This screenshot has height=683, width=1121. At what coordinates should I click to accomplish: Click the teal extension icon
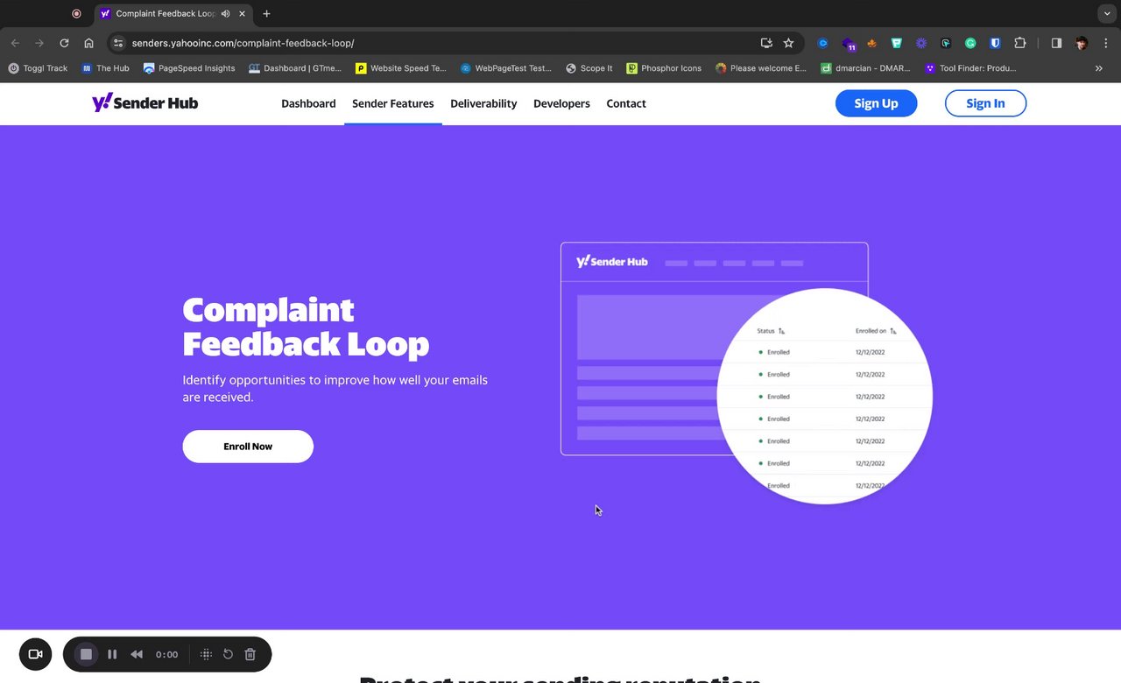point(897,43)
